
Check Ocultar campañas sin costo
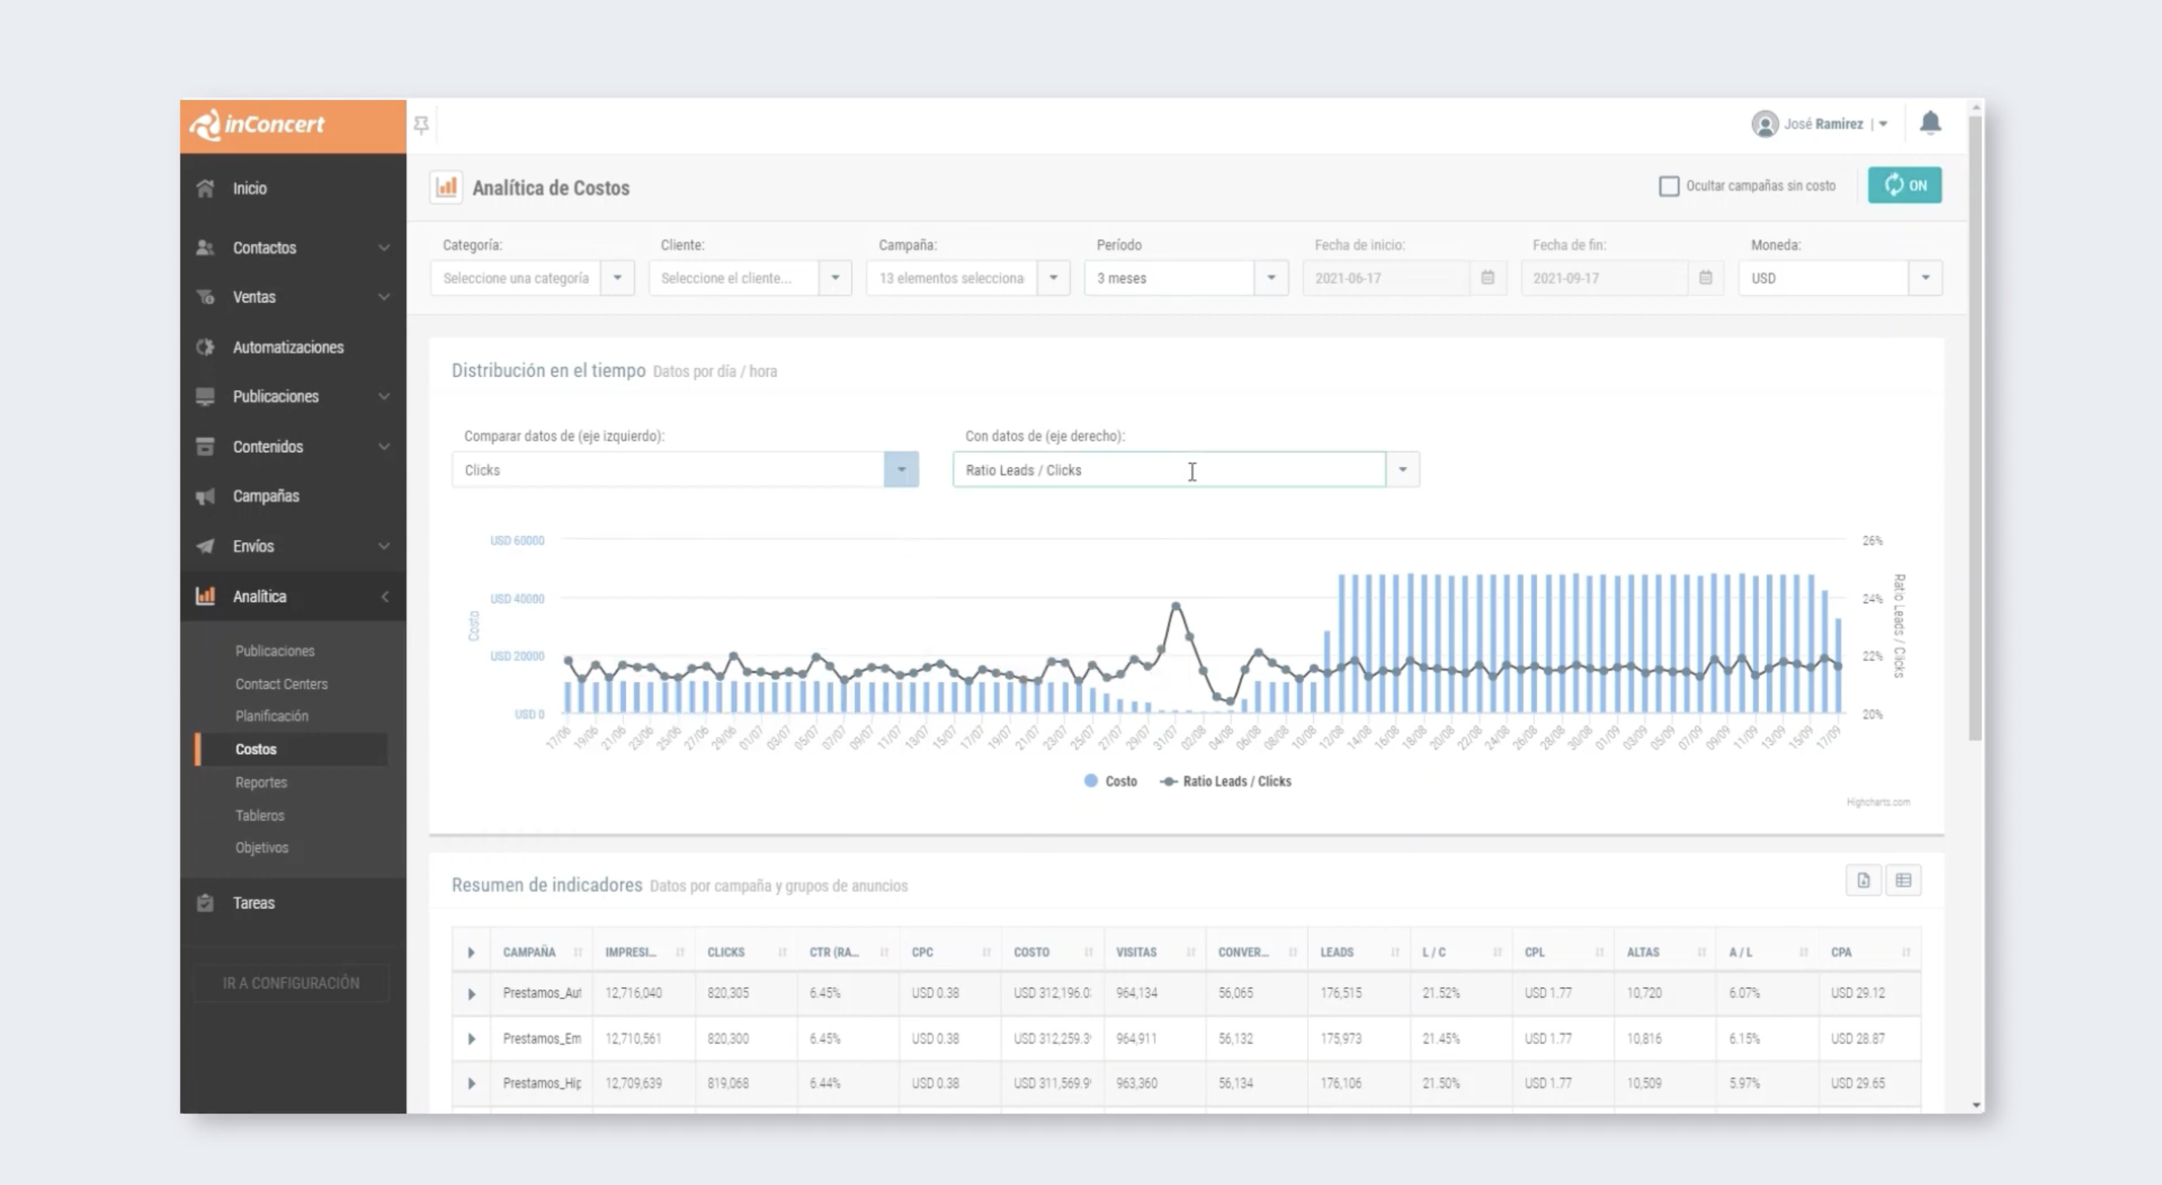[x=1669, y=186]
